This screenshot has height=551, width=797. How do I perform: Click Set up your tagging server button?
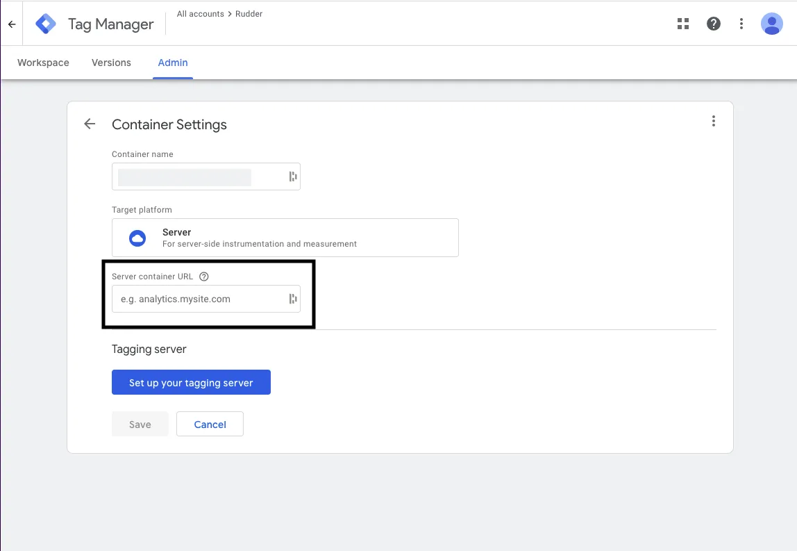click(x=191, y=382)
